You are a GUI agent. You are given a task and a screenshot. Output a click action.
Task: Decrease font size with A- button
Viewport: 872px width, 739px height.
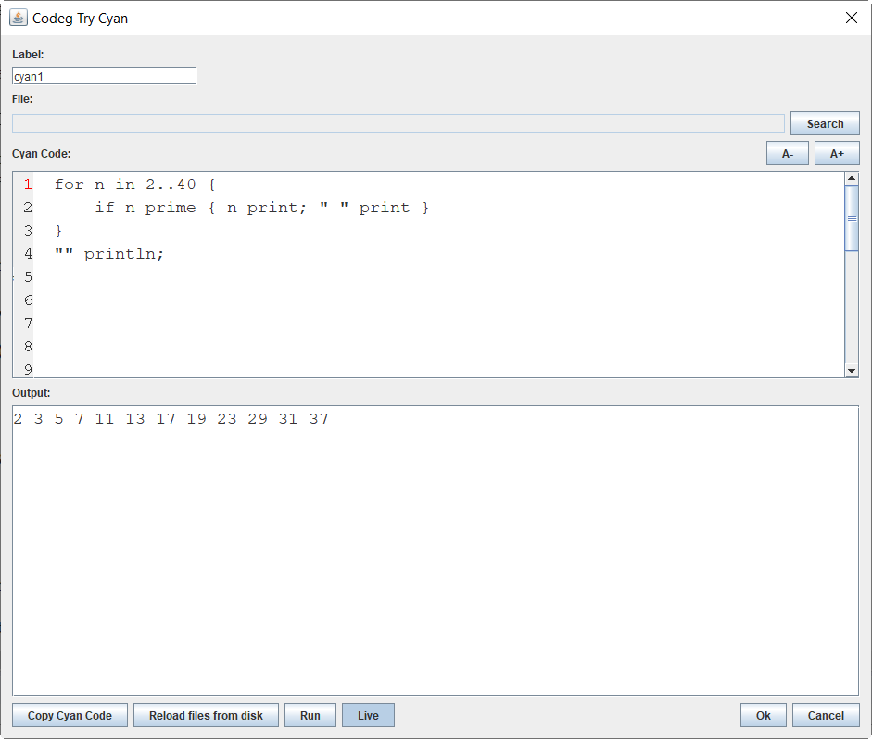click(x=787, y=154)
